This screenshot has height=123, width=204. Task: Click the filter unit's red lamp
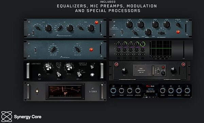tap(91, 49)
